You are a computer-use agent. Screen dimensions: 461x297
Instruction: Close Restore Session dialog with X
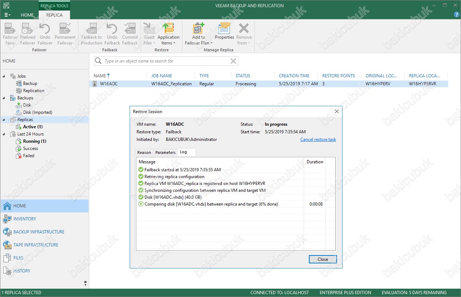[x=337, y=111]
